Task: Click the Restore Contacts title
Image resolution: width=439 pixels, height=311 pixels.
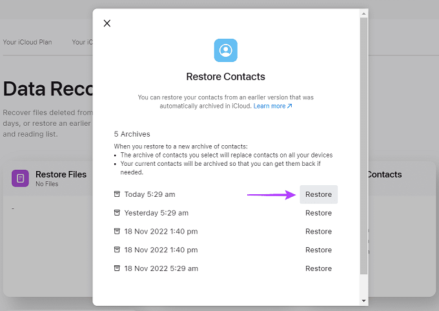Action: point(226,77)
